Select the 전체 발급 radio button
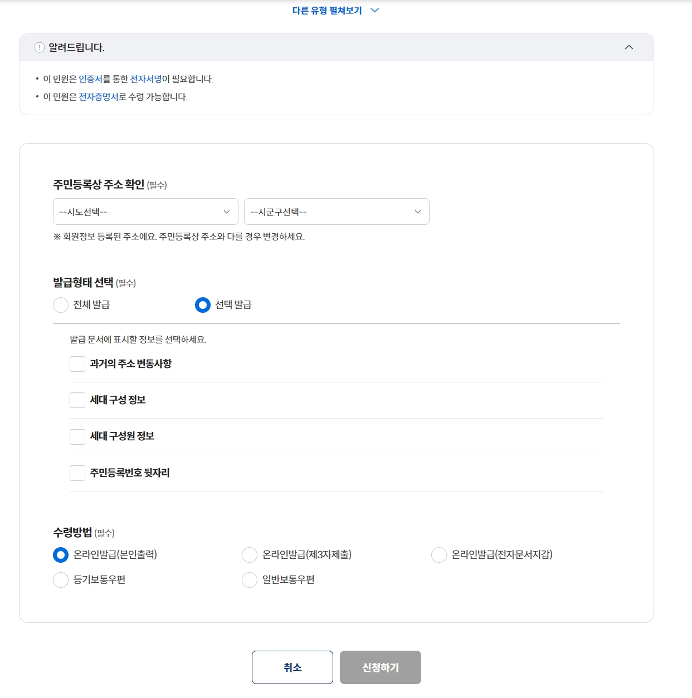 click(x=61, y=305)
